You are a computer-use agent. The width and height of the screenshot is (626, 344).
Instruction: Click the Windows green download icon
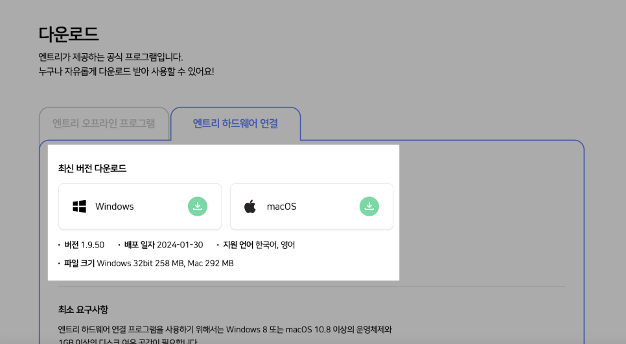click(x=198, y=206)
